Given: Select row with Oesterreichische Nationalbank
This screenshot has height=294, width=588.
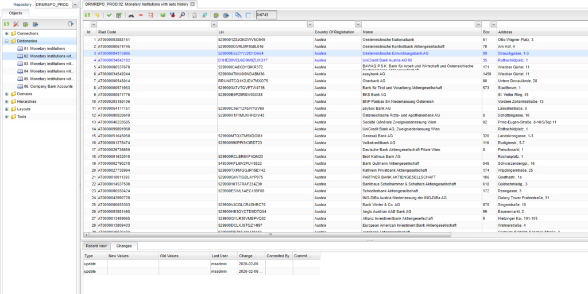Looking at the screenshot, I should (x=335, y=40).
